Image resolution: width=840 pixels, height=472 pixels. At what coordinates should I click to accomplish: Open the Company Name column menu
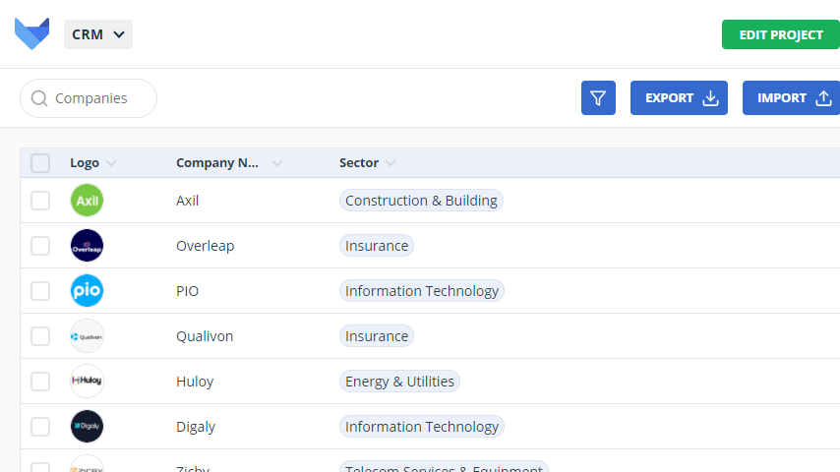point(277,163)
